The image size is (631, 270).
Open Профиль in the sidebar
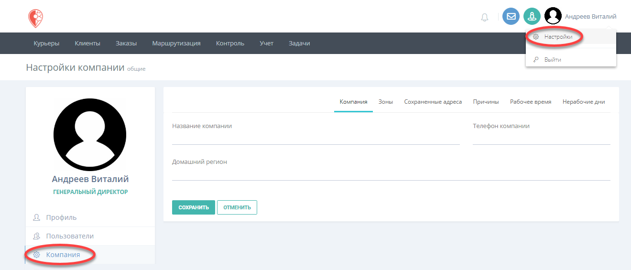(x=90, y=217)
